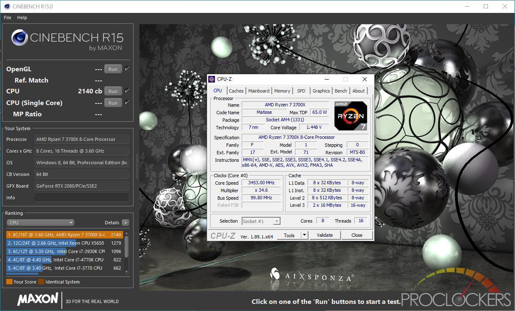Open the CPU ranking type dropdown
This screenshot has width=515, height=311.
(x=40, y=223)
